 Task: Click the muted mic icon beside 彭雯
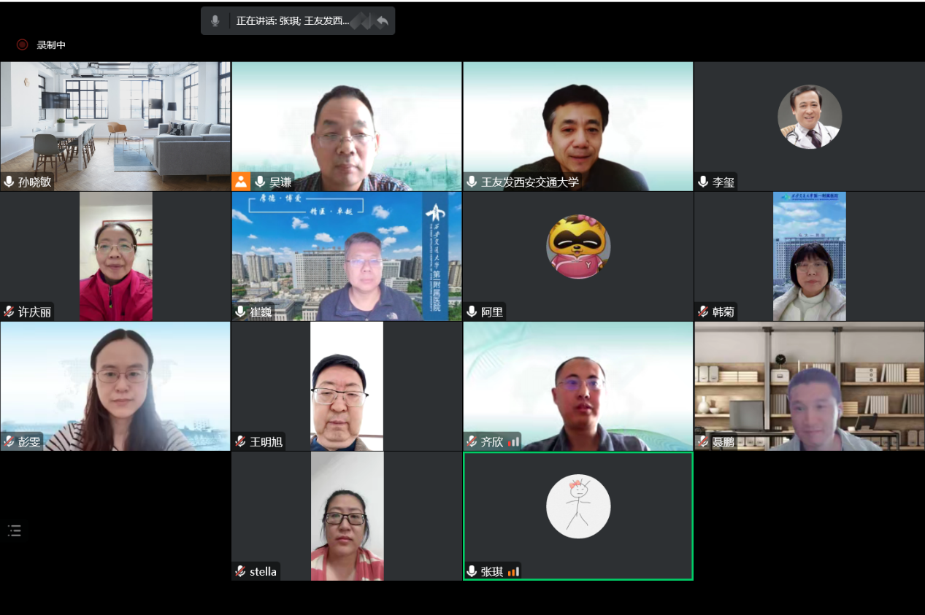(9, 441)
